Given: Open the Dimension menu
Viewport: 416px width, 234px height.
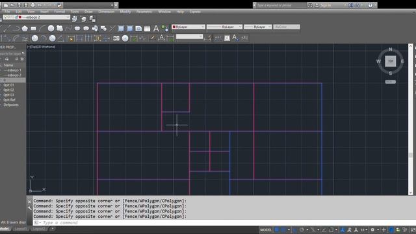Looking at the screenshot, I should tap(106, 12).
